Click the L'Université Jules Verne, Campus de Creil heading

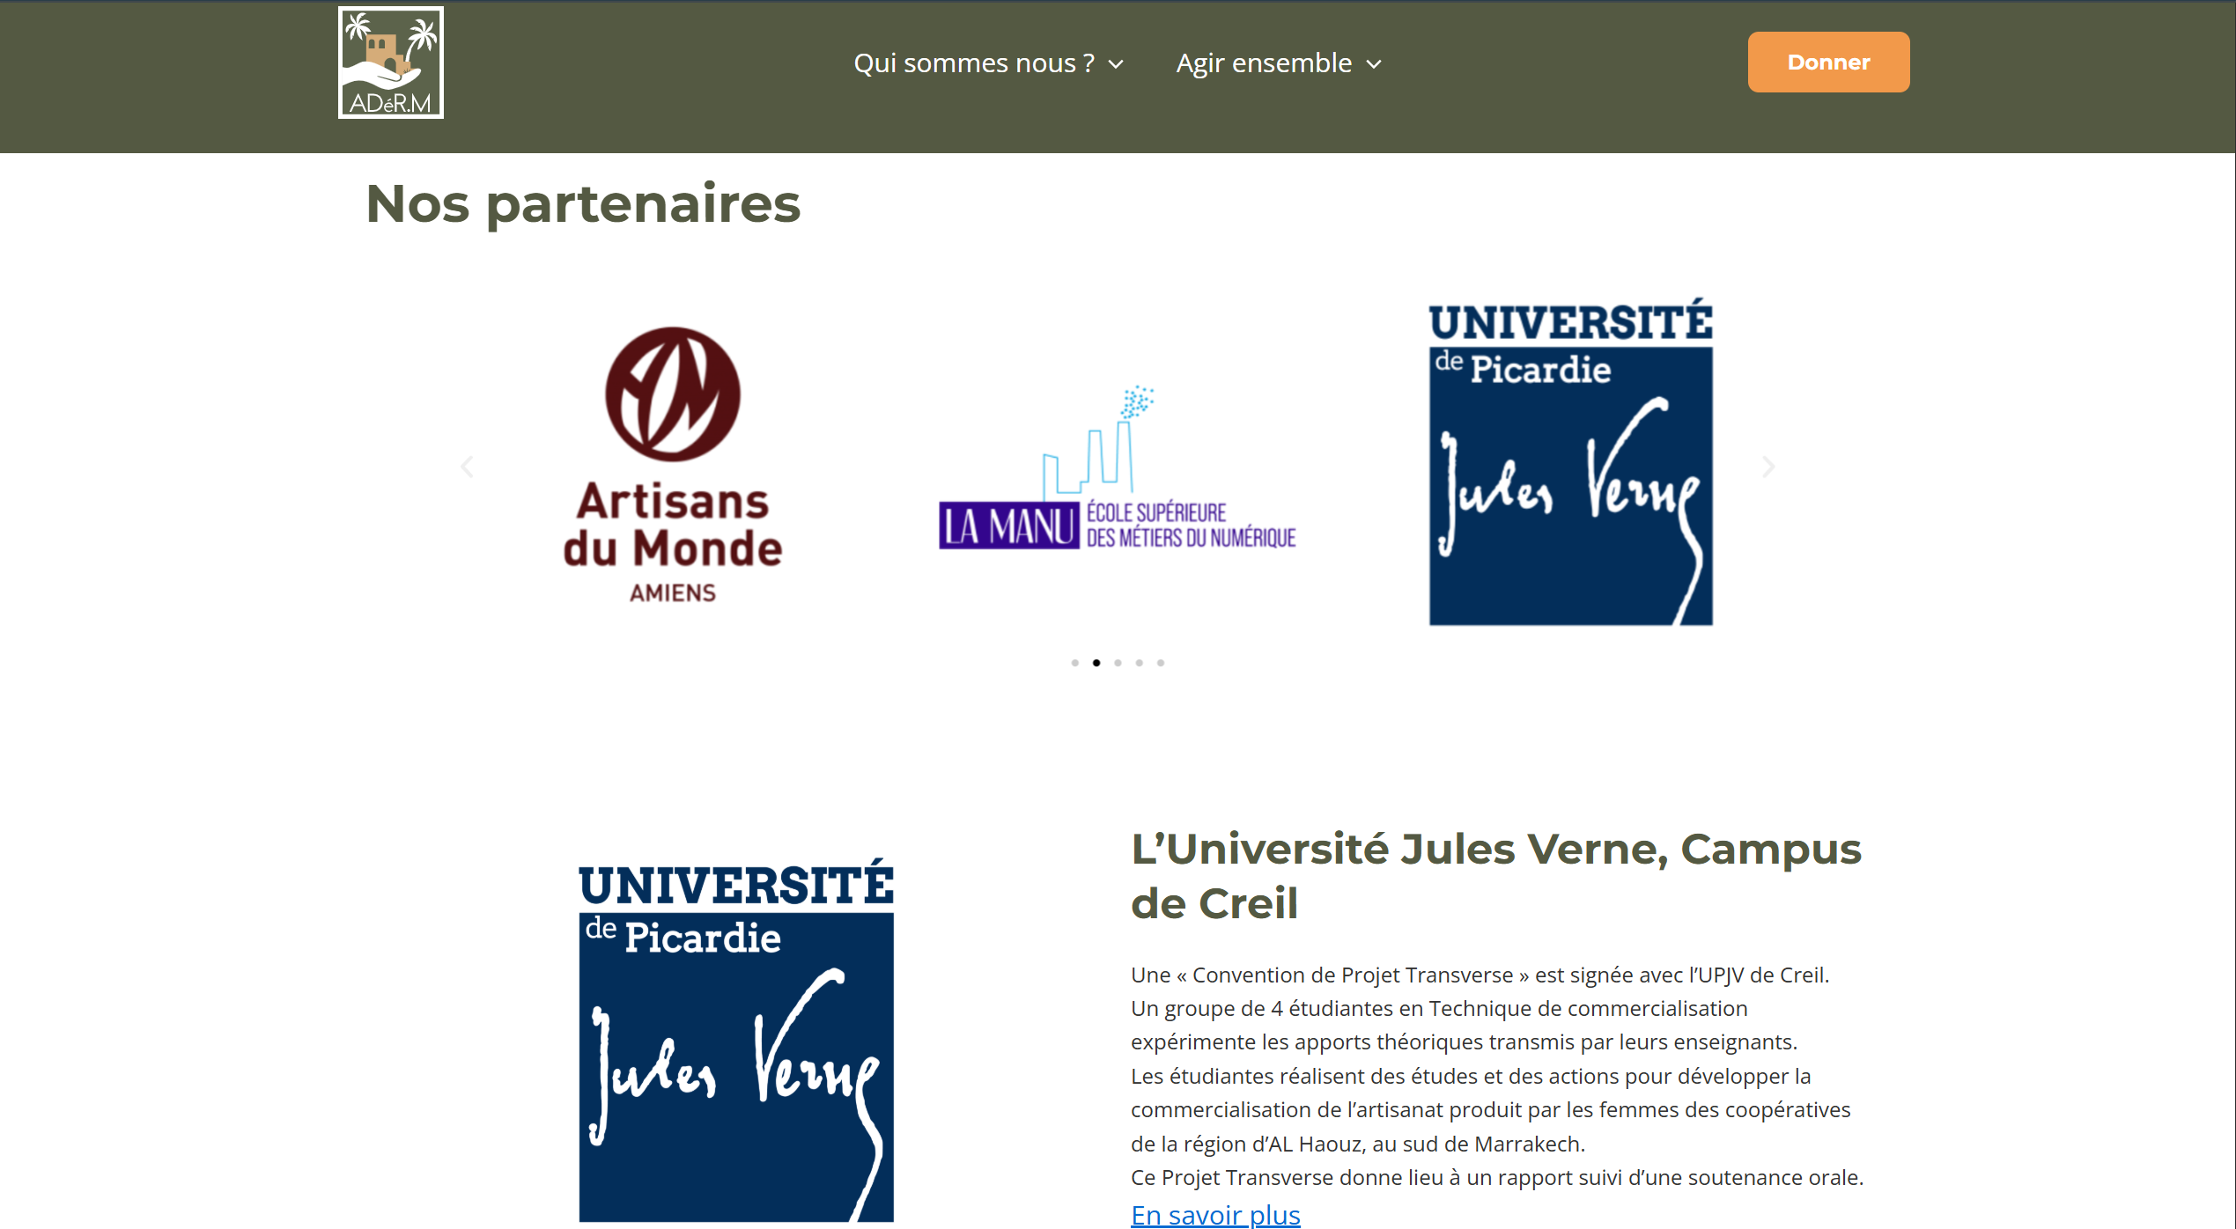[1496, 876]
